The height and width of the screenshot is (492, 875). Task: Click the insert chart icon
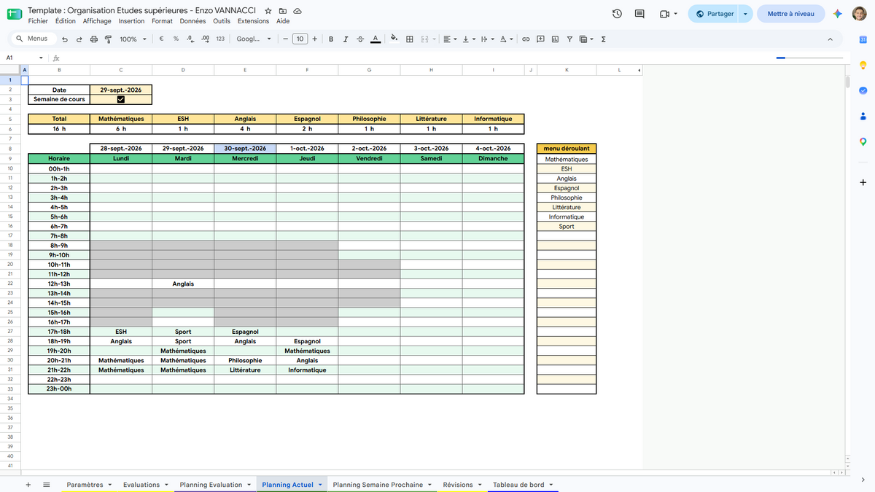pyautogui.click(x=555, y=39)
